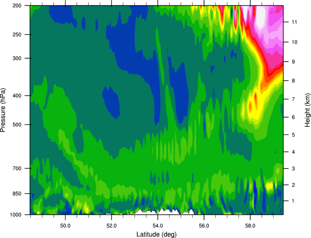Select the 250 pressure tick label
The image size is (311, 238).
[17, 34]
